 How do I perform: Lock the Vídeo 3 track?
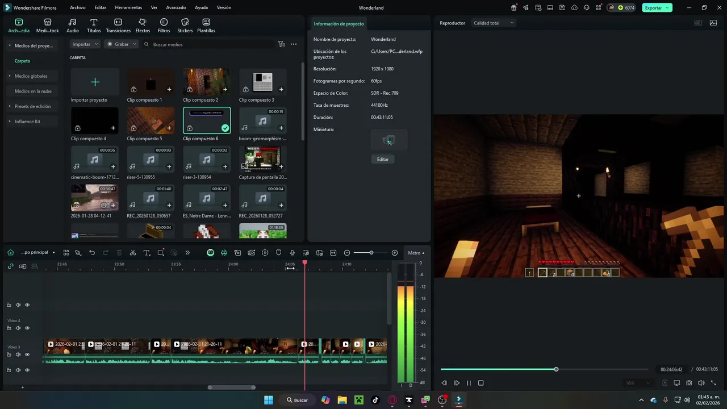[9, 354]
